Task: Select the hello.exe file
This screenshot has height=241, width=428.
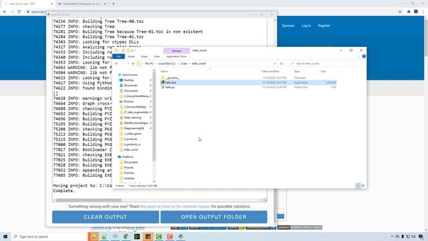Action: pos(248,82)
